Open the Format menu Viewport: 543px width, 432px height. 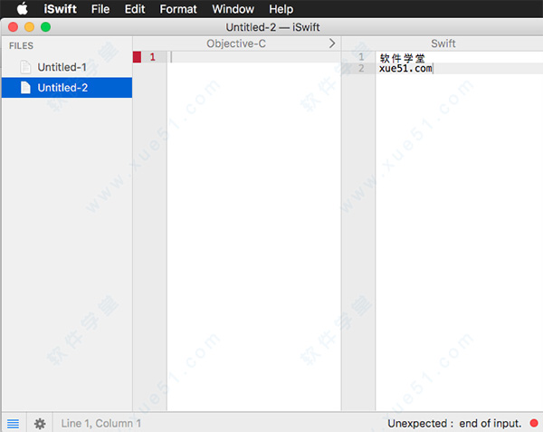pyautogui.click(x=177, y=9)
